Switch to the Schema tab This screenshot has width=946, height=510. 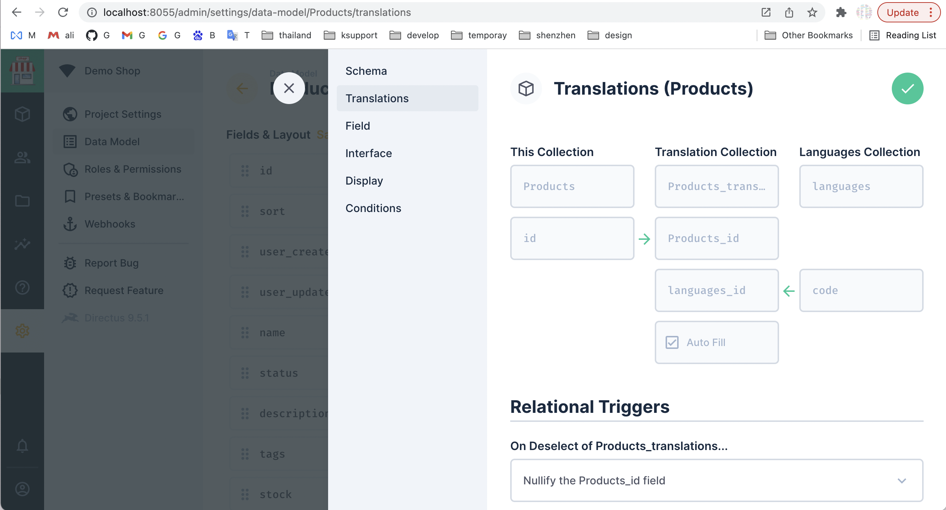coord(366,71)
